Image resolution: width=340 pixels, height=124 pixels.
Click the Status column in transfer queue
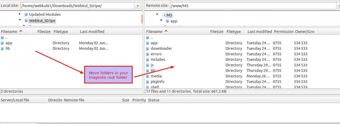click(154, 100)
